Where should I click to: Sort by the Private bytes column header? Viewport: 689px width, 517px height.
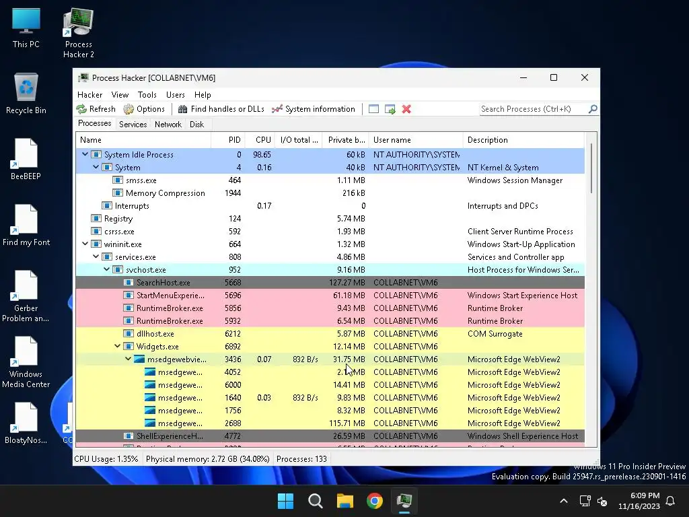[346, 140]
